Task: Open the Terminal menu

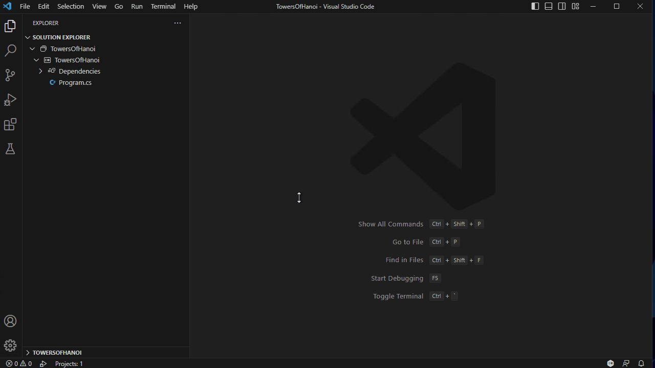Action: pyautogui.click(x=163, y=6)
